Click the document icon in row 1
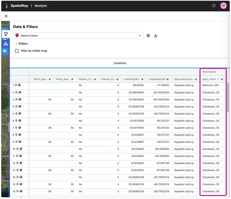This screenshot has width=231, height=199. 16,85
